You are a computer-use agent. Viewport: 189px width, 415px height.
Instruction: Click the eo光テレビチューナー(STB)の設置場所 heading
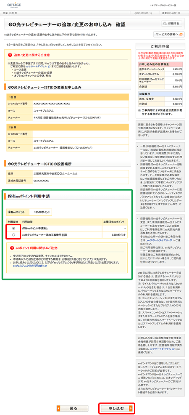click(40, 164)
